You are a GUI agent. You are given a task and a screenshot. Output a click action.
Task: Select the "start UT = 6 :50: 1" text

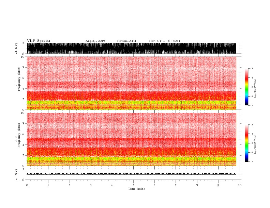tap(165, 41)
